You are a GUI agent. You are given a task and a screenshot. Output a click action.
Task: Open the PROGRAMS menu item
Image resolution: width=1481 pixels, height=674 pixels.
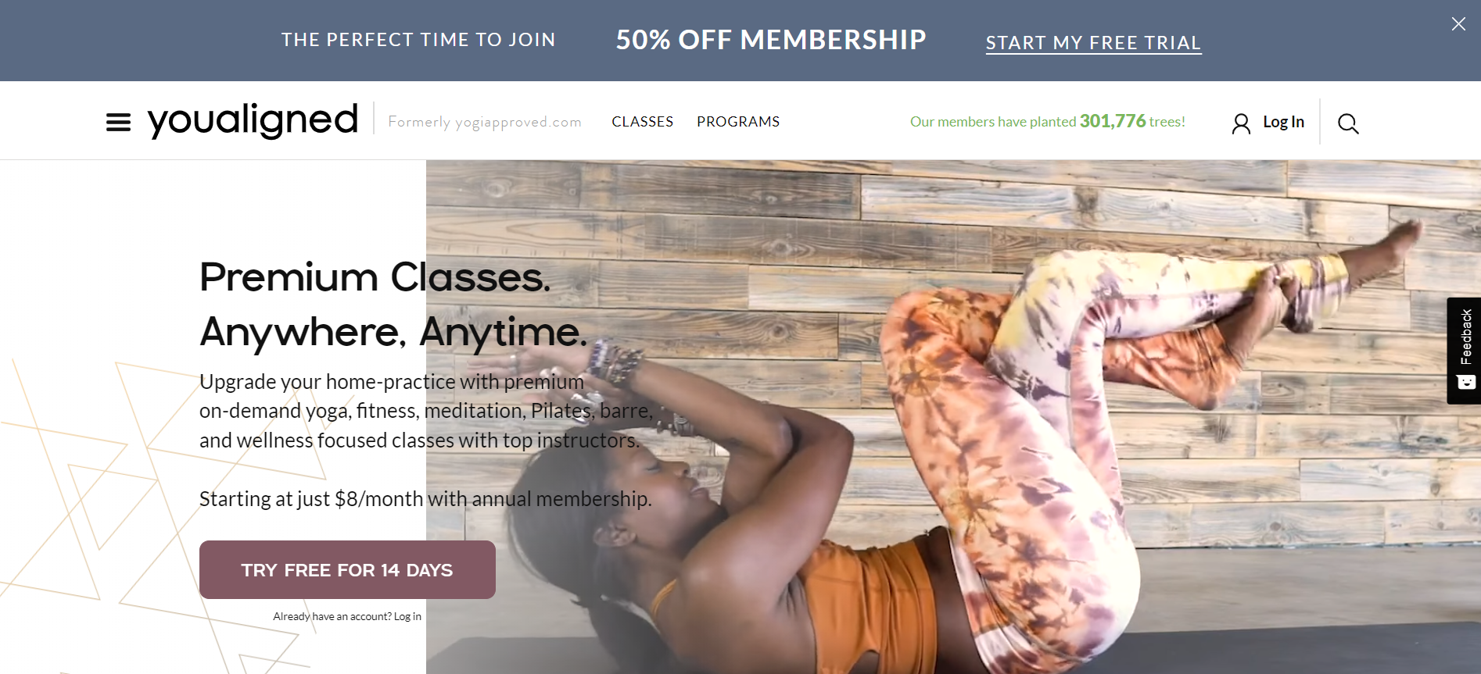[x=738, y=122]
